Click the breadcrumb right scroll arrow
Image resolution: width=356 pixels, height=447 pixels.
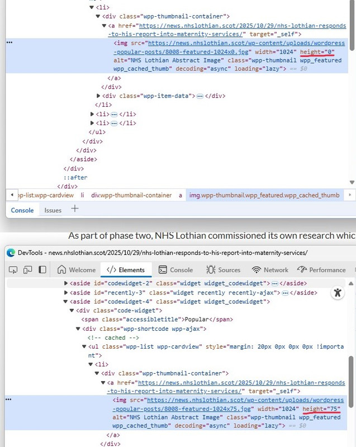350,195
